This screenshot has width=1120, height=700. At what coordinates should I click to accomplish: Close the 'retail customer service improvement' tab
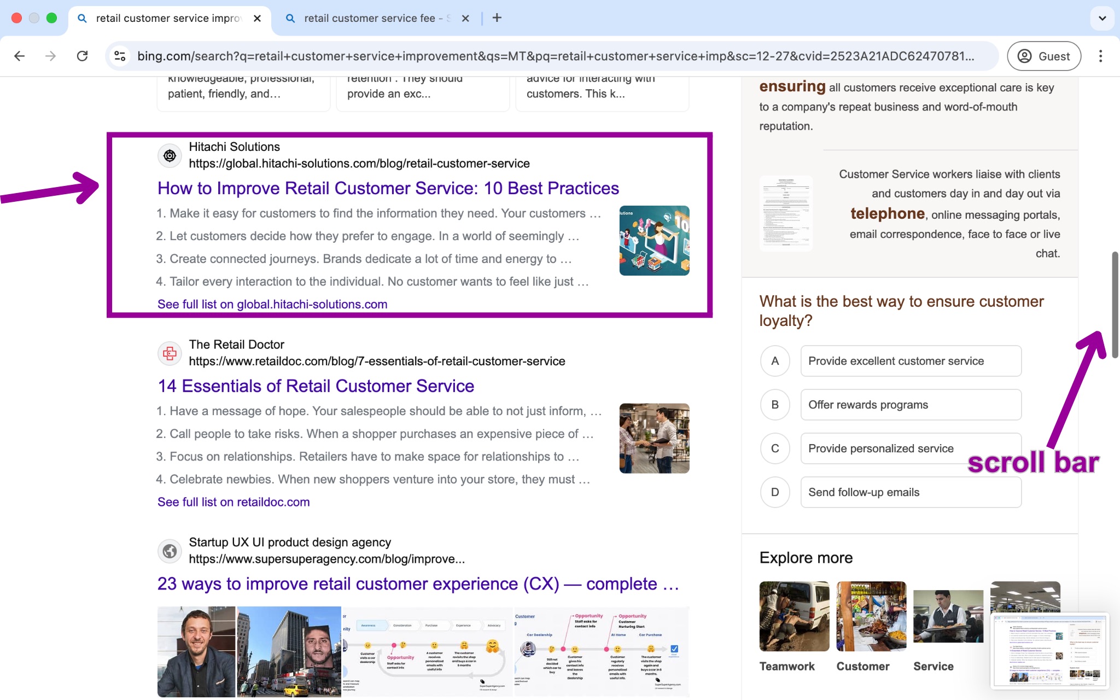257,18
